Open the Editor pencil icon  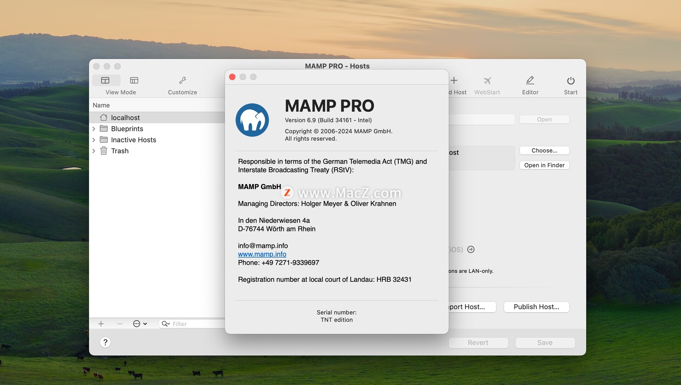point(530,81)
